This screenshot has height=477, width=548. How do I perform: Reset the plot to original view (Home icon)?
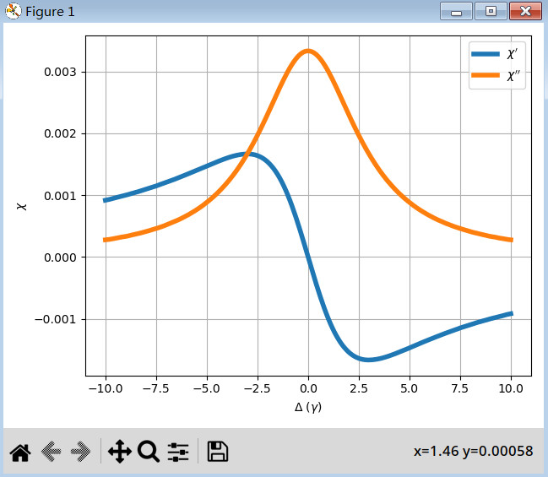[19, 452]
